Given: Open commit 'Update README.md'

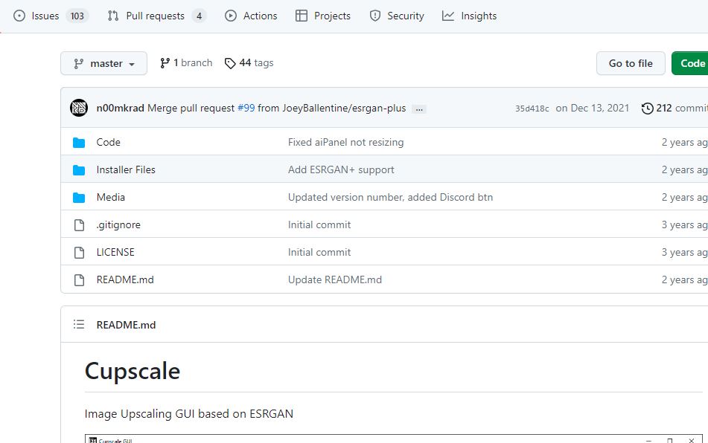Looking at the screenshot, I should (x=335, y=279).
